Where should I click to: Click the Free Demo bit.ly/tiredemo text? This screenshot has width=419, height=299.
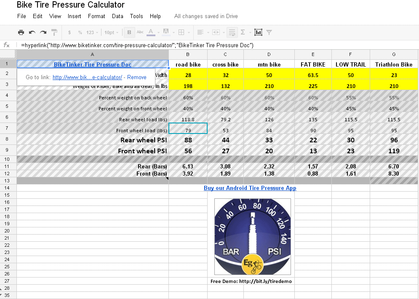tap(251, 281)
